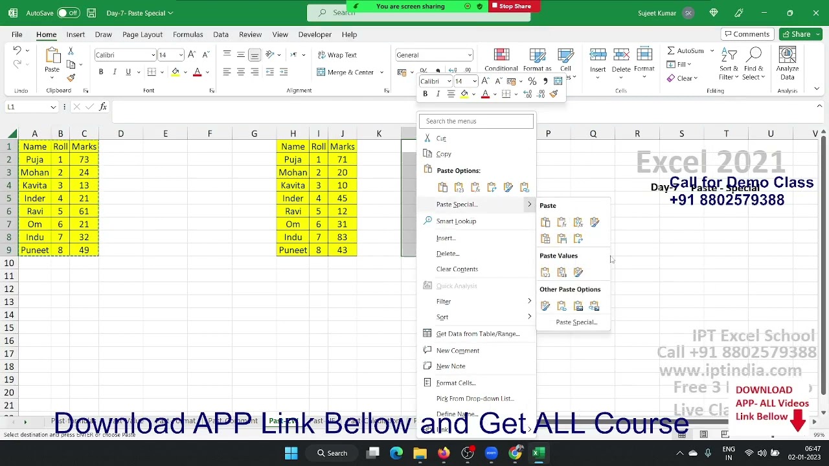
Task: Select Copy in the context menu
Action: (x=477, y=154)
